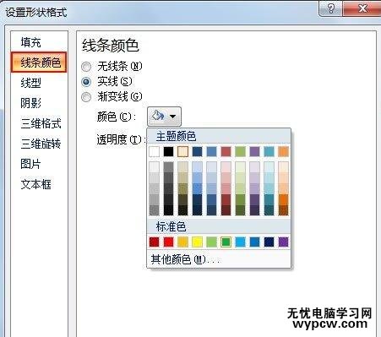Choose the purple theme color swatch
The image size is (381, 337).
[254, 151]
